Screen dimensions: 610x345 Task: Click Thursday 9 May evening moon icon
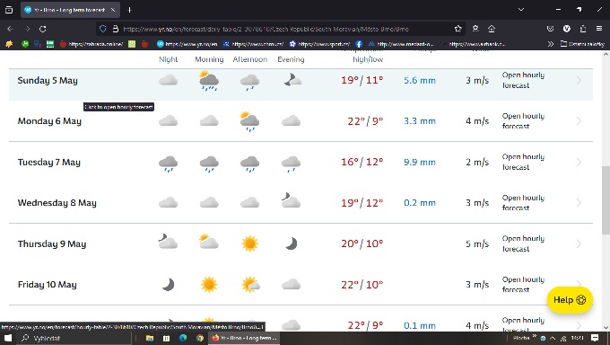point(292,244)
